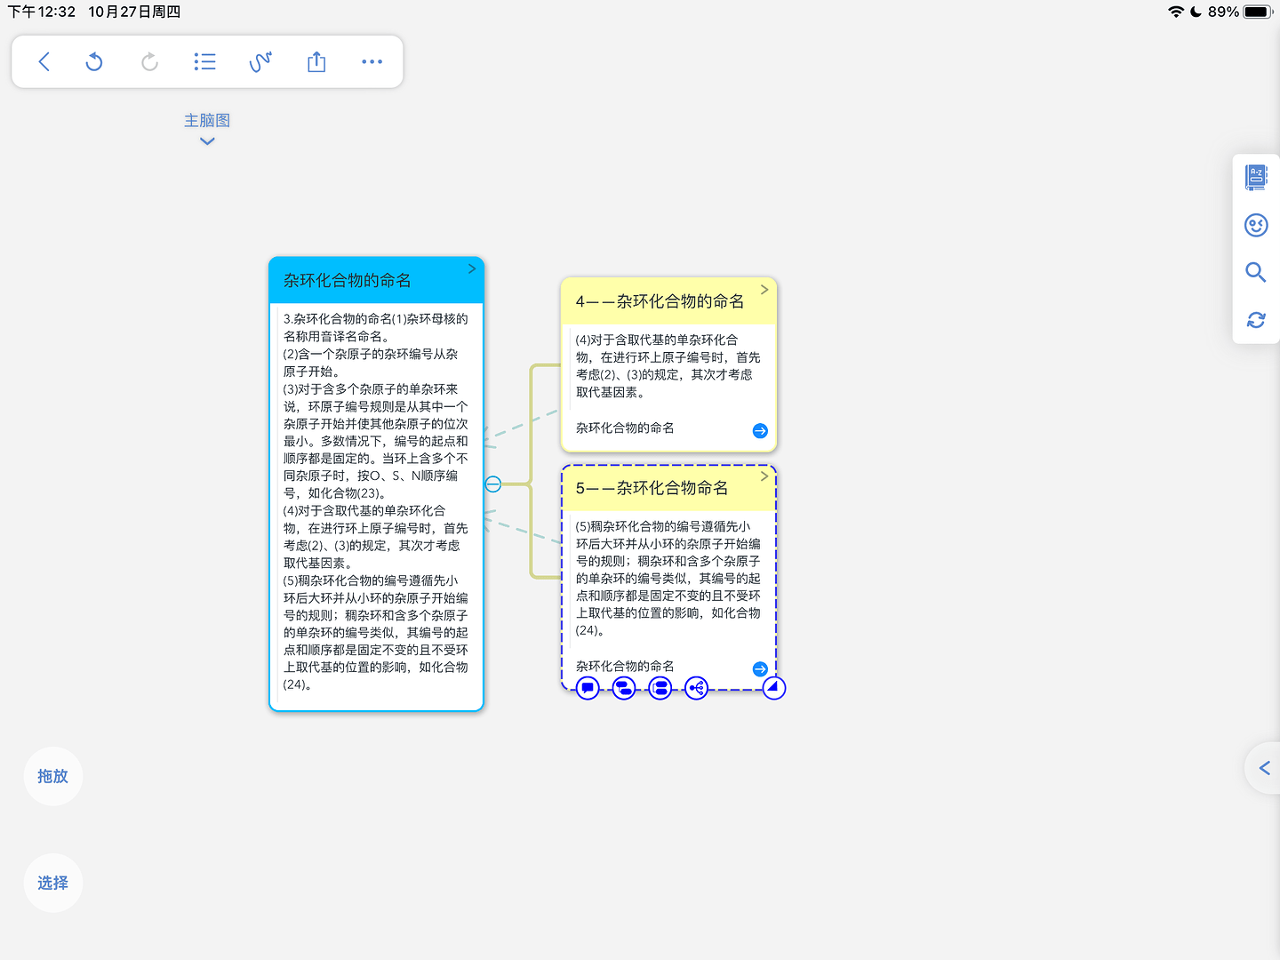Image resolution: width=1280 pixels, height=960 pixels.
Task: Tap the Wi-Fi status icon
Action: coord(1176,12)
